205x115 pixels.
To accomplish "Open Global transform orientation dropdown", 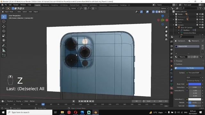I will 73,9.
